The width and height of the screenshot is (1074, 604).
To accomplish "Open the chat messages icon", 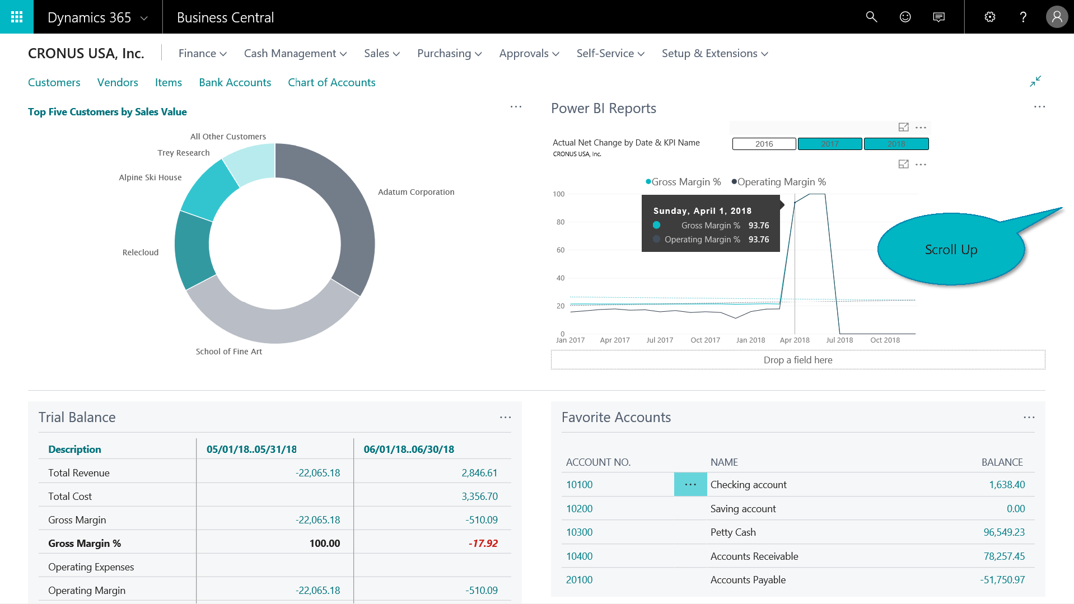I will tap(938, 17).
